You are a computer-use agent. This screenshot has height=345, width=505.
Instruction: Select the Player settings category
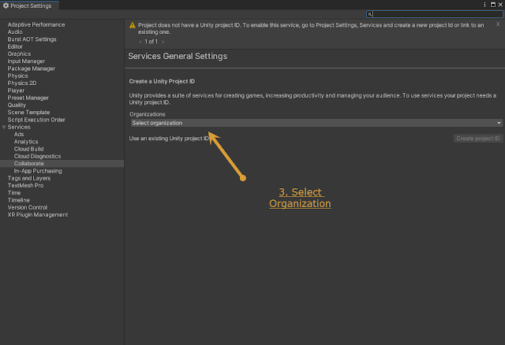pos(16,91)
